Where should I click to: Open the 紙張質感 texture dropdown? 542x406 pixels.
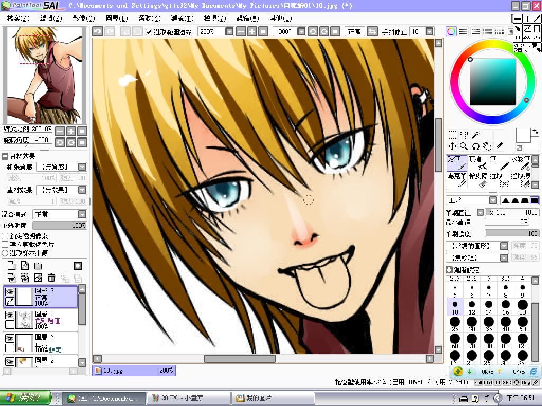(82, 167)
